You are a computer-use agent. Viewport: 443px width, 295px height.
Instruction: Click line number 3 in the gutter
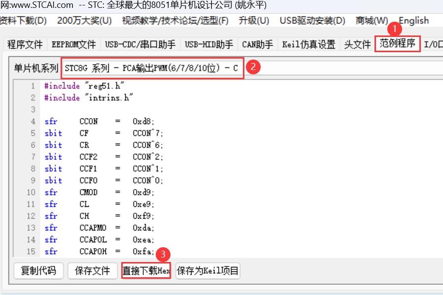coord(33,109)
